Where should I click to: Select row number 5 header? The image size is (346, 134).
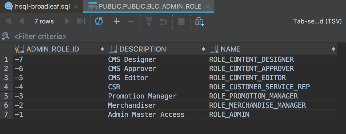(6, 96)
